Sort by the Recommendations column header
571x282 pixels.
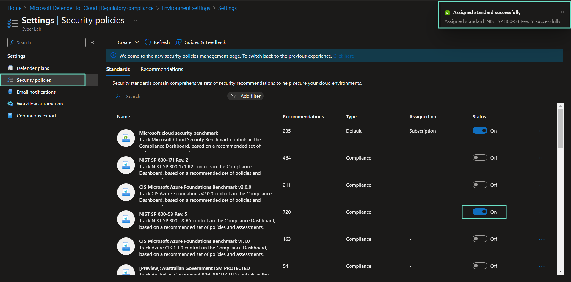point(303,116)
